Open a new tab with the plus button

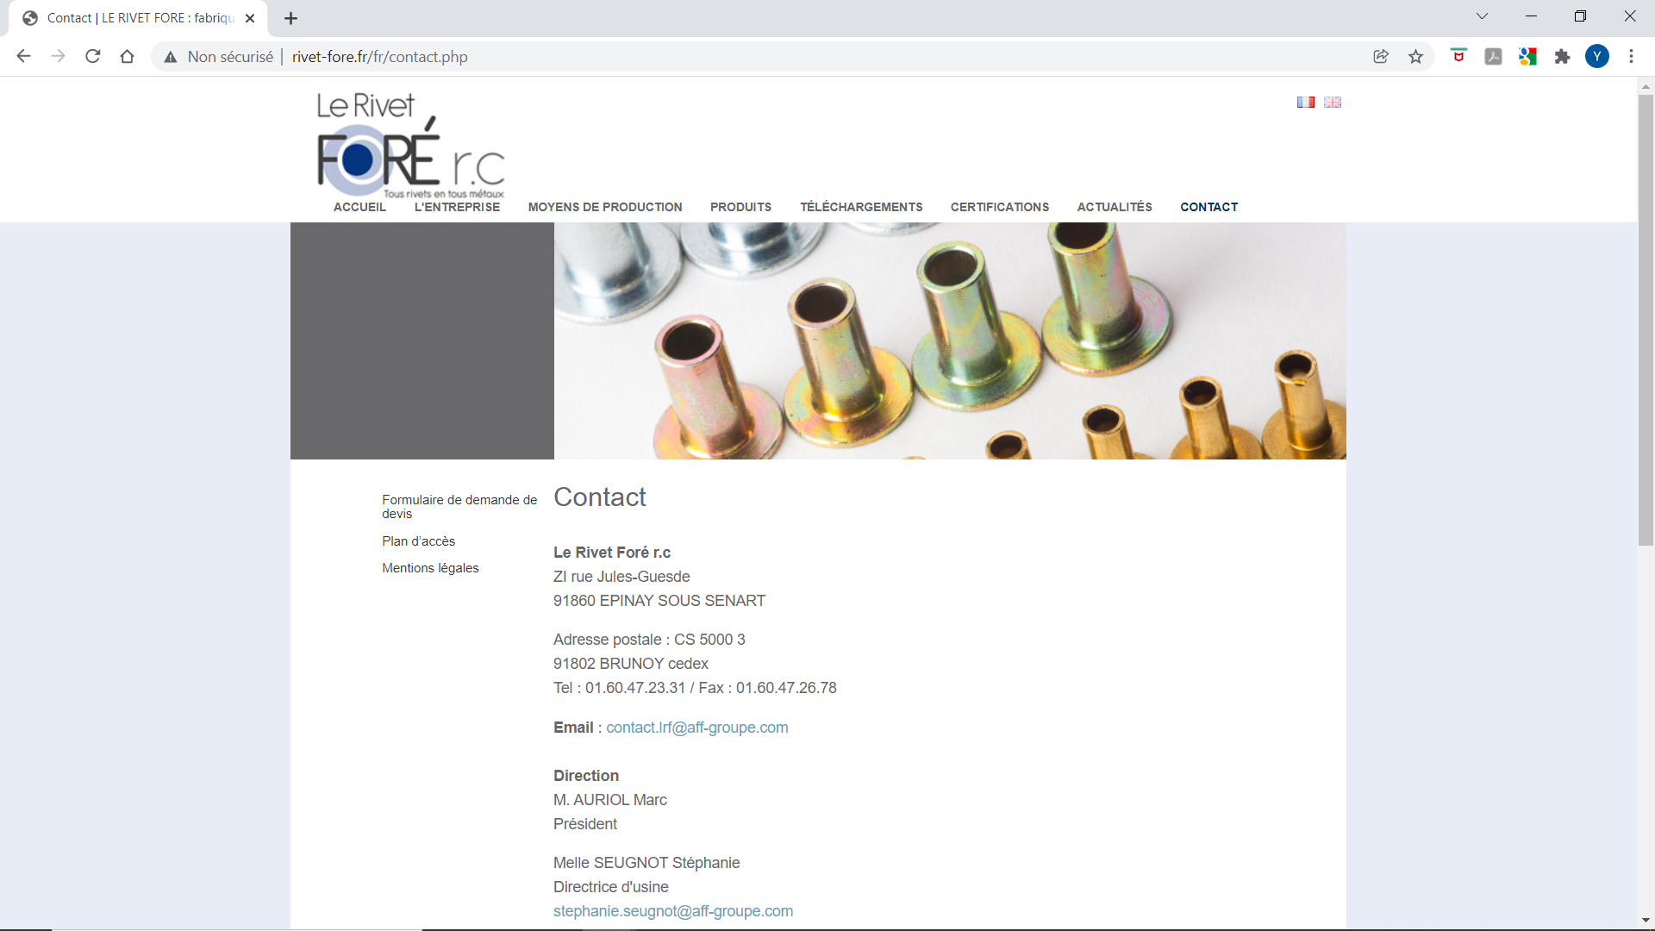coord(290,18)
